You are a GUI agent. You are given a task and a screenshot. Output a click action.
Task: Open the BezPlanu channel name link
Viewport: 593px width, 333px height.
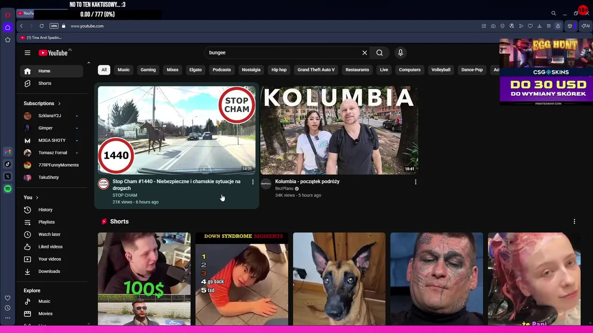284,189
